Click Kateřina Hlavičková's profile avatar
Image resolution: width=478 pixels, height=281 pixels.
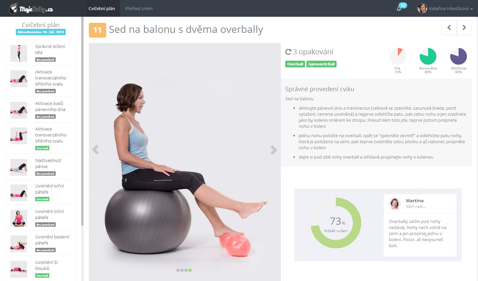(x=422, y=8)
